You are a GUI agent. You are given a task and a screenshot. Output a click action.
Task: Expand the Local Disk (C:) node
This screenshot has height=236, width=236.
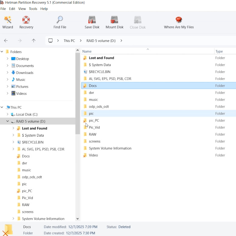[x=8, y=114]
